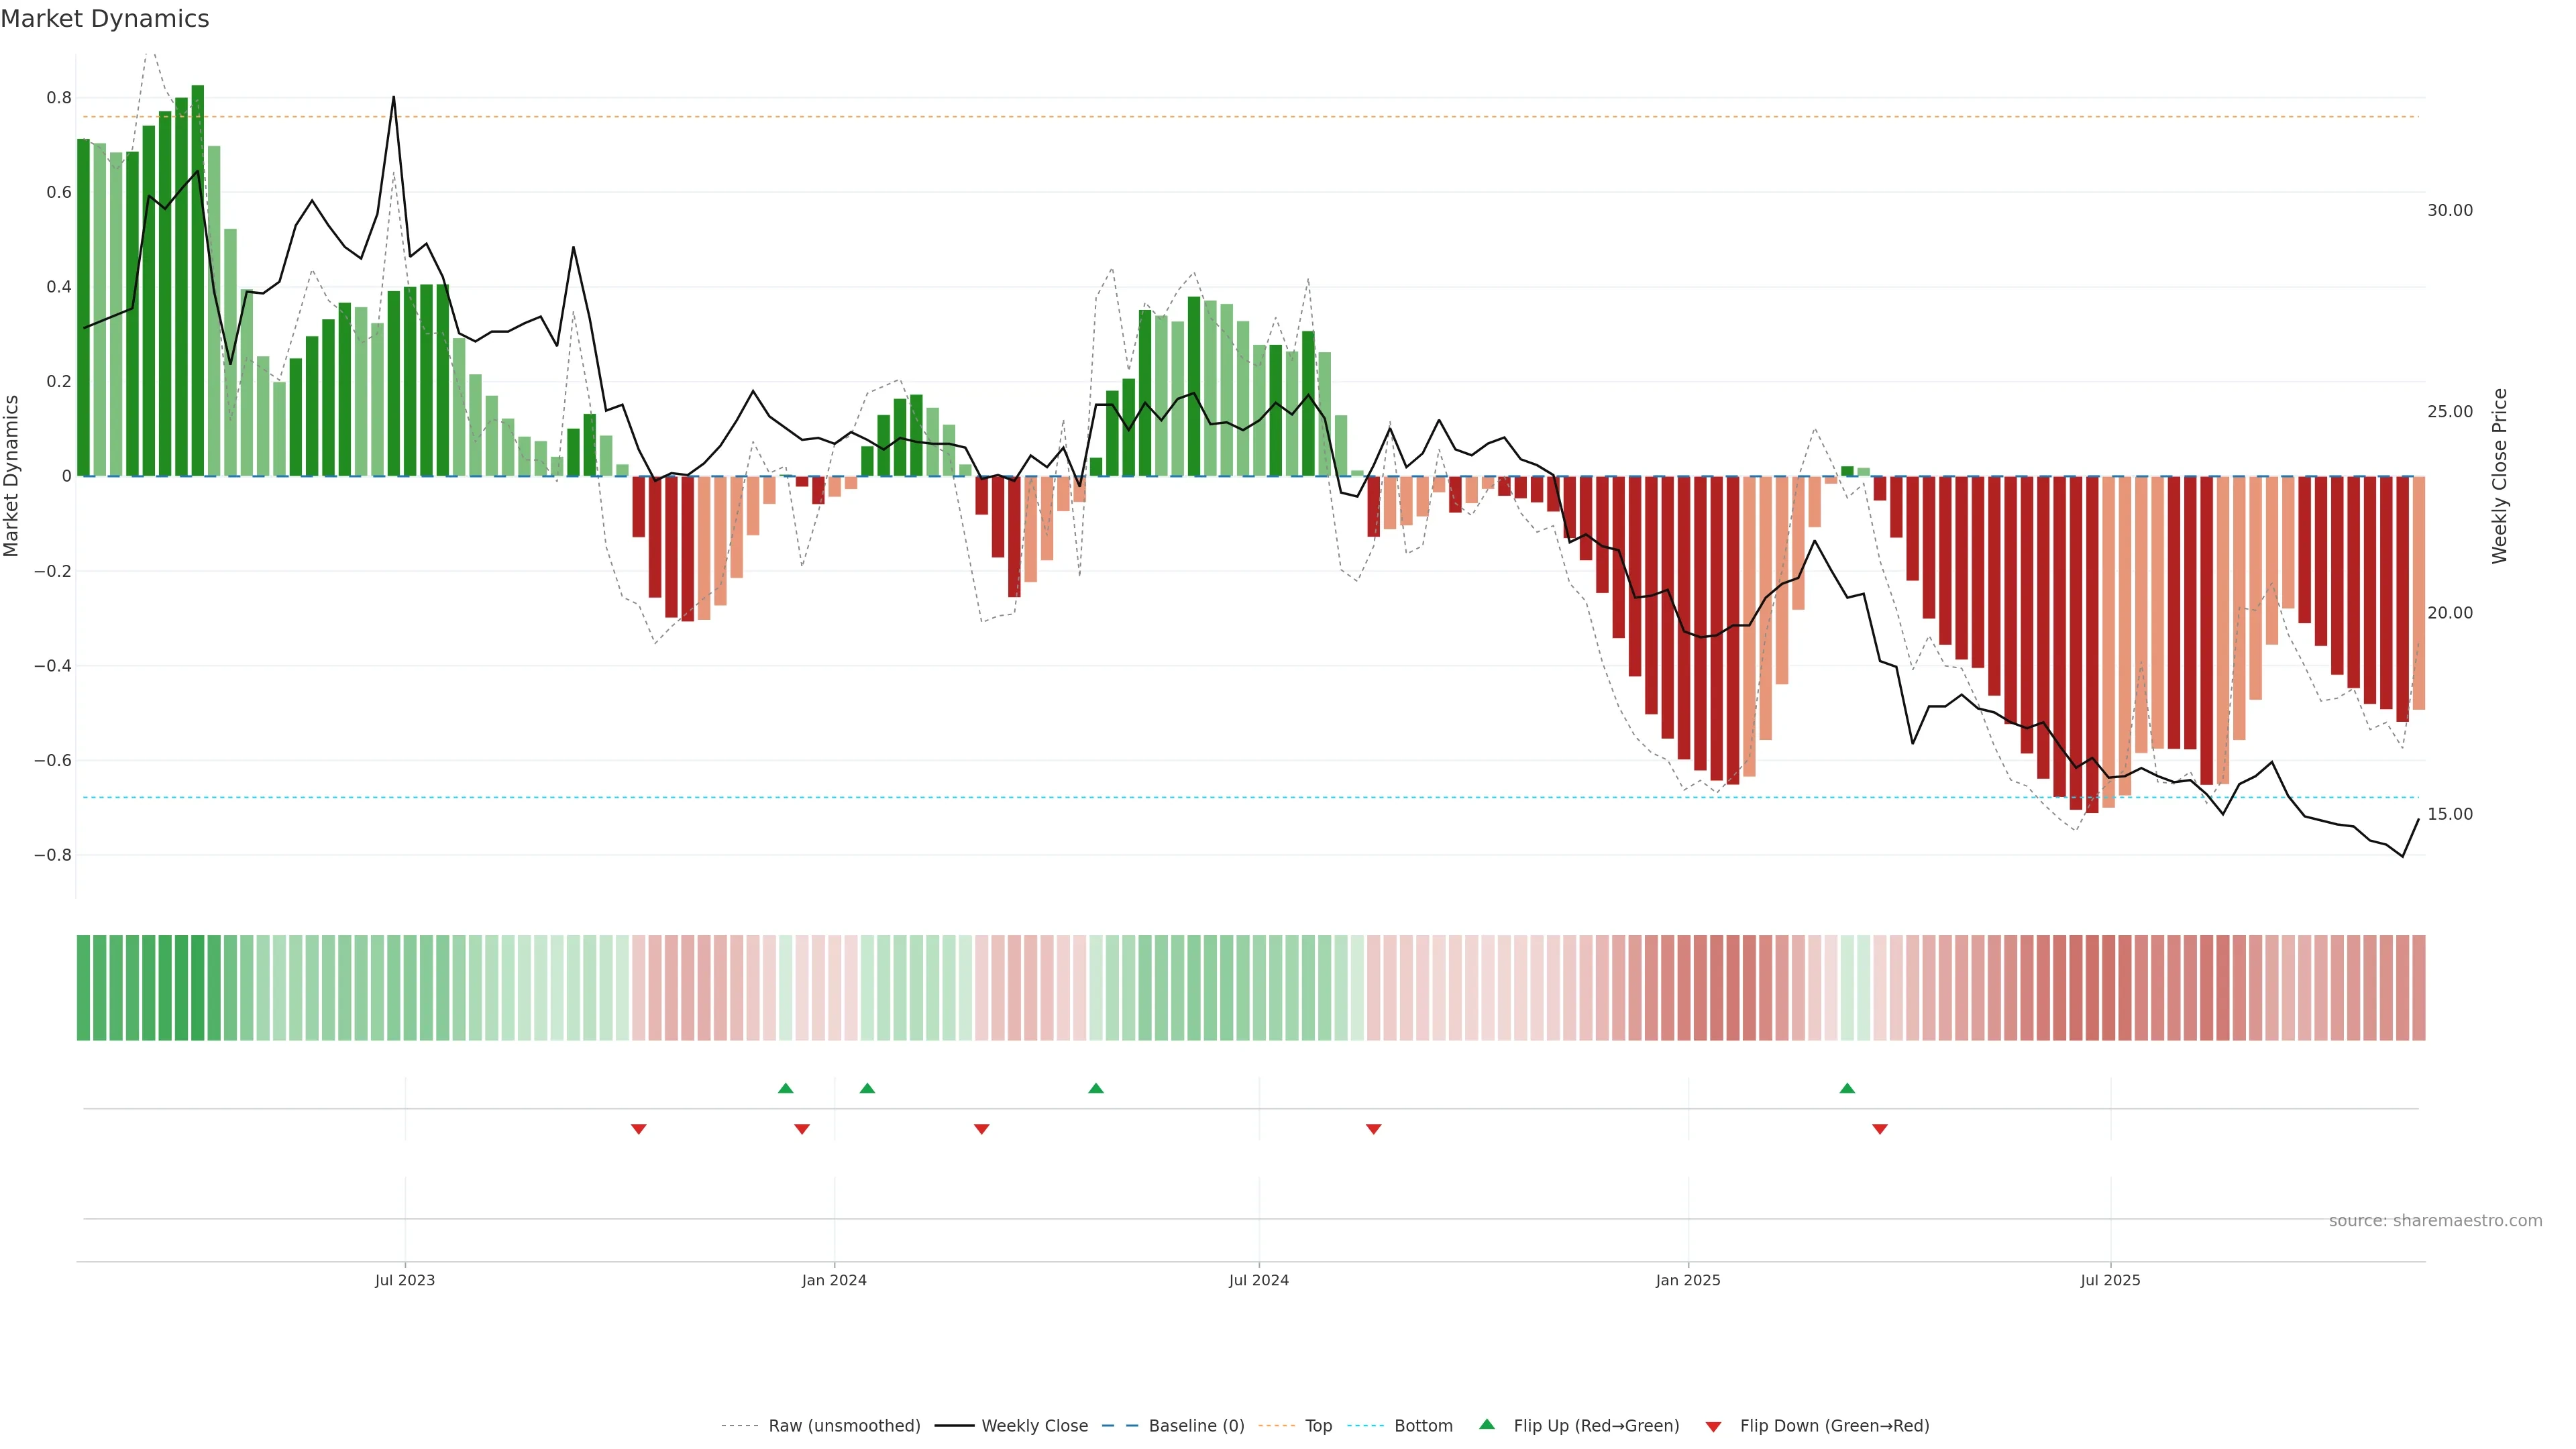Toggle the Baseline (0) legend entry
This screenshot has height=1449, width=2576.
click(x=1196, y=1425)
